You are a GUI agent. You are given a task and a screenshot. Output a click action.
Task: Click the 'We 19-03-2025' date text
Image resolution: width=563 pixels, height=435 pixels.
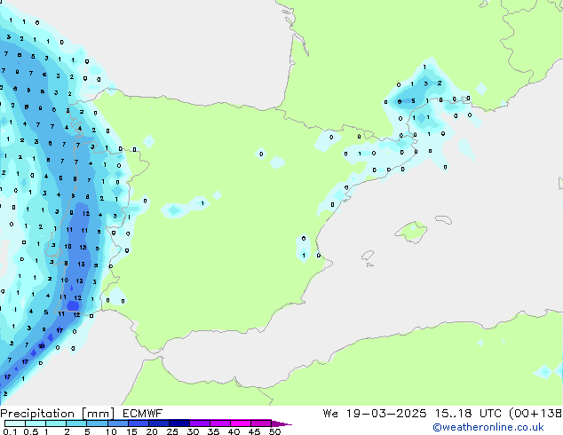pos(375,414)
